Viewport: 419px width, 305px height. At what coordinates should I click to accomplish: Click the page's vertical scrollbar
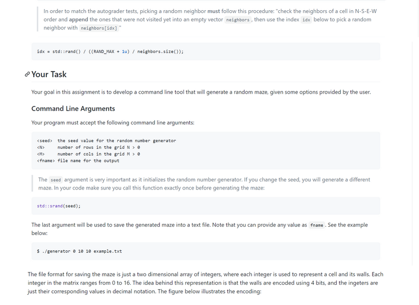coord(416,152)
